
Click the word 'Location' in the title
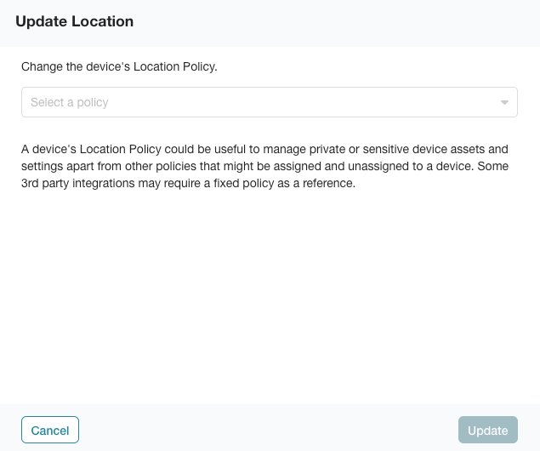(102, 21)
